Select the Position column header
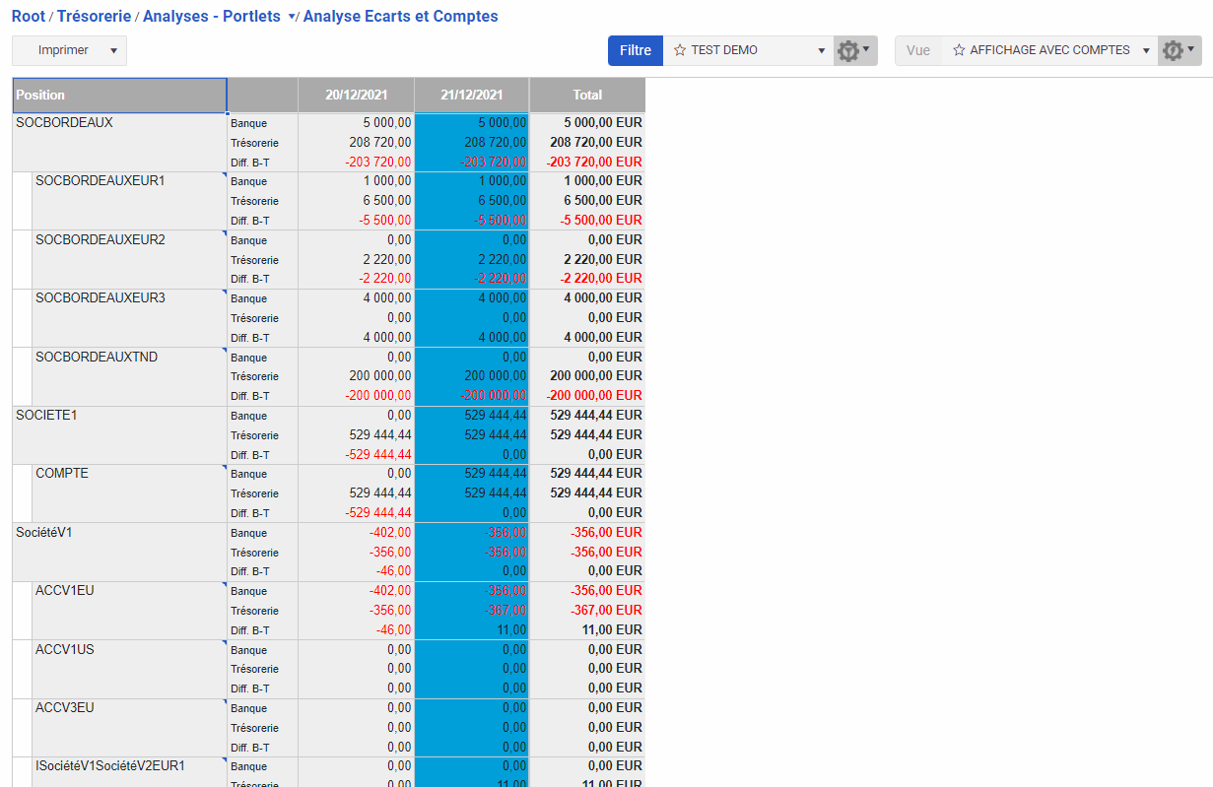The width and height of the screenshot is (1213, 787). pyautogui.click(x=119, y=96)
